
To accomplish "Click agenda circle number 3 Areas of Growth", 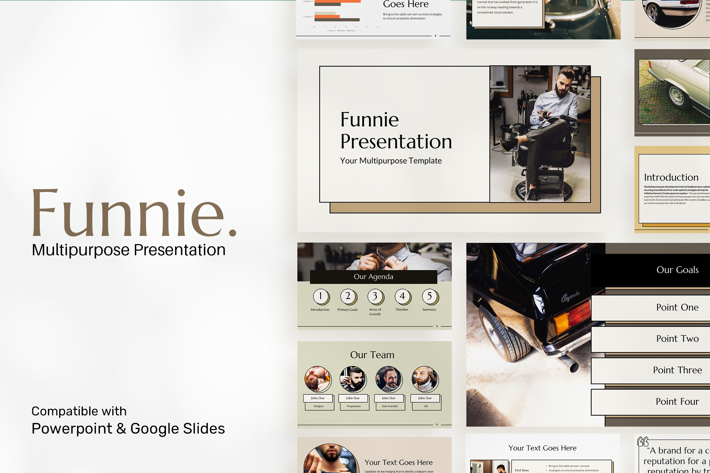I will pos(375,296).
